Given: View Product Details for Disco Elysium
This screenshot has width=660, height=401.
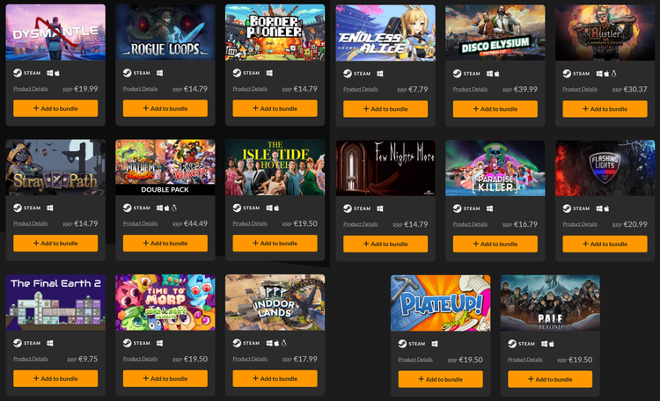Looking at the screenshot, I should tap(470, 89).
